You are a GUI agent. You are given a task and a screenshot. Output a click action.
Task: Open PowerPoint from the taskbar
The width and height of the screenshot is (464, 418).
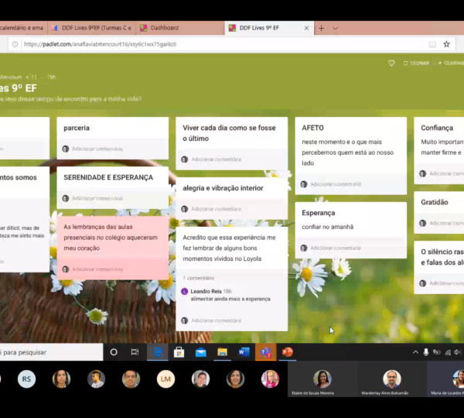click(288, 352)
